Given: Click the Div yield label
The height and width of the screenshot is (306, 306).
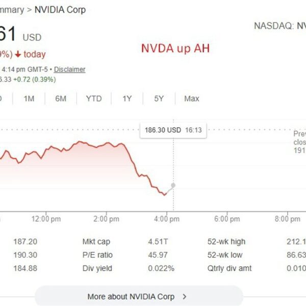Looking at the screenshot, I should [x=97, y=268].
